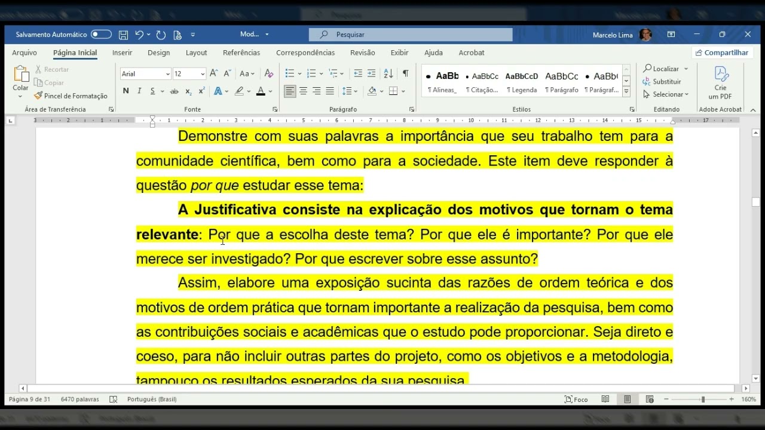Toggle underline (S) formatting
The image size is (765, 430).
(x=153, y=91)
